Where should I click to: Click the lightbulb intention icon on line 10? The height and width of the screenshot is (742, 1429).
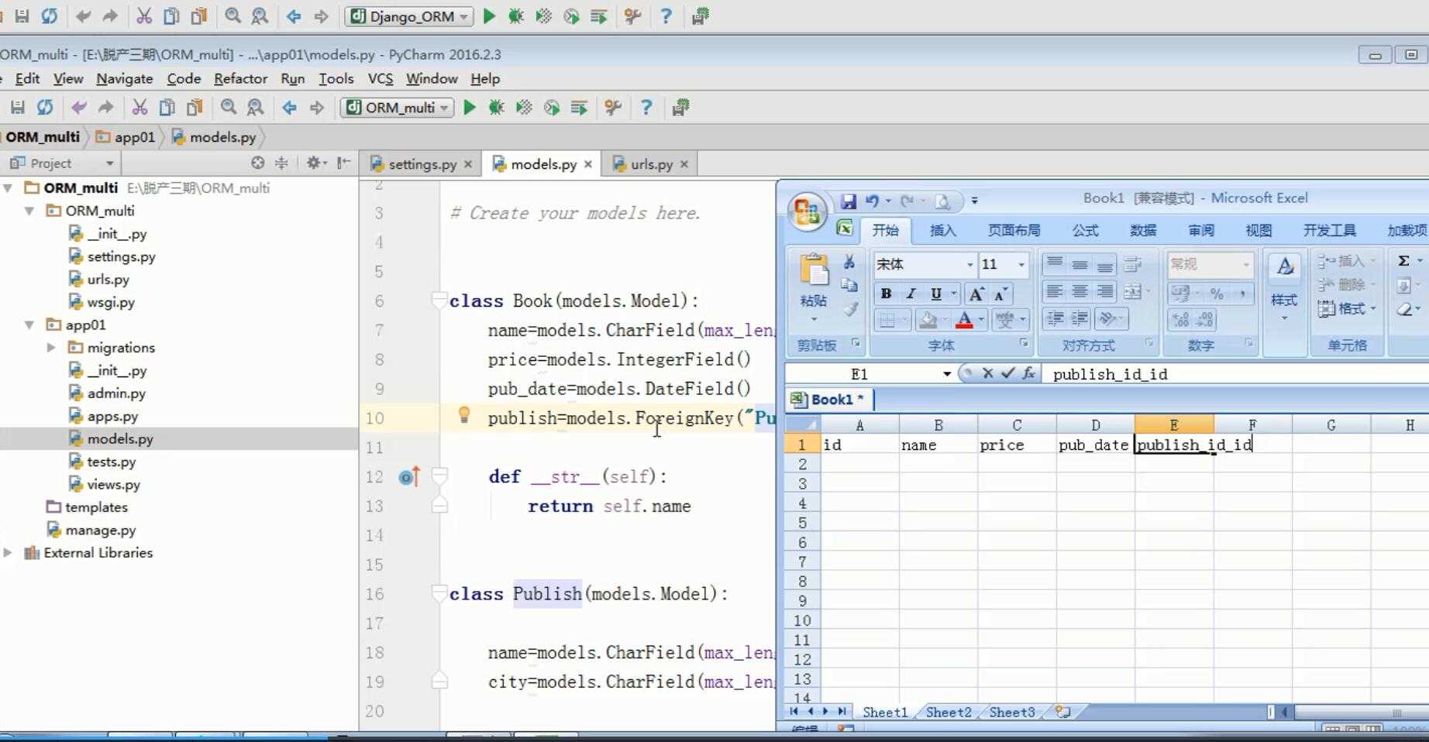pyautogui.click(x=464, y=415)
